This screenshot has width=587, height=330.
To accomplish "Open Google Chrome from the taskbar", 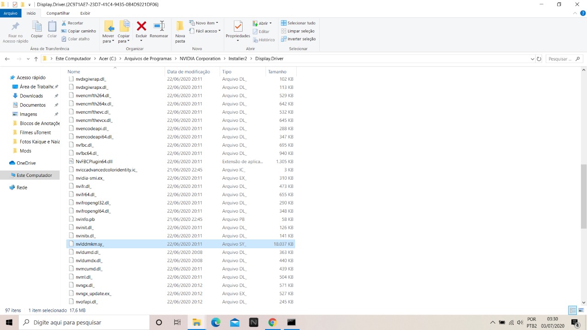I will click(272, 322).
